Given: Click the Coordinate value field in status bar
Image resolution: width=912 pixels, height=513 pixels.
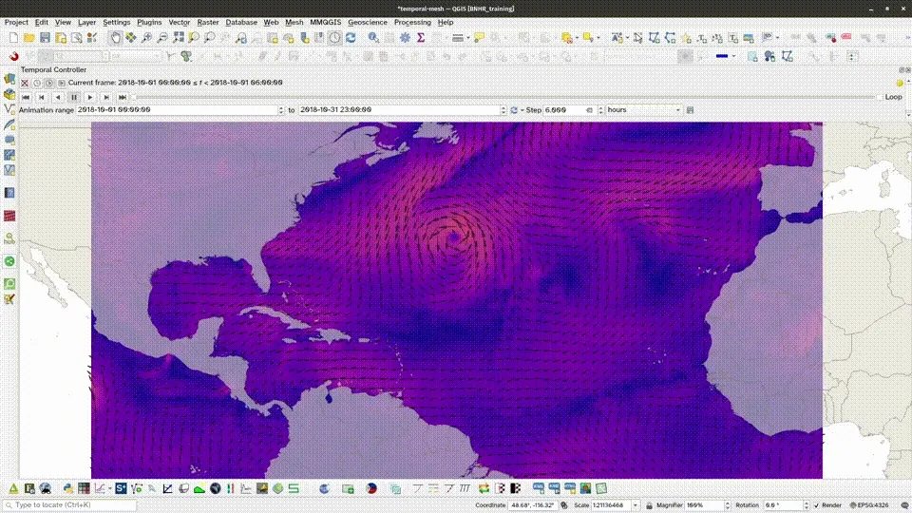Looking at the screenshot, I should [x=533, y=505].
